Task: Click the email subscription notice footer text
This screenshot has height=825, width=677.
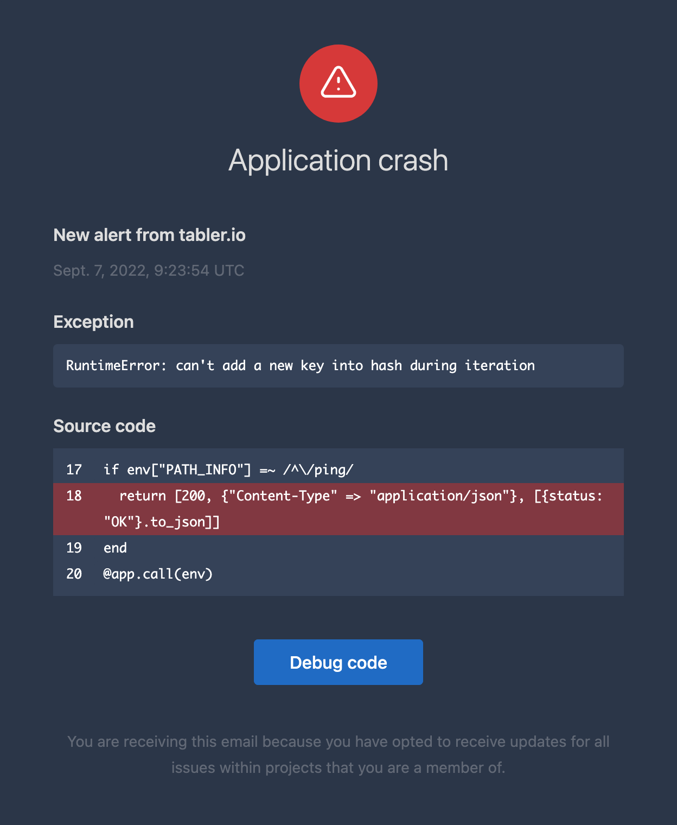Action: [338, 754]
